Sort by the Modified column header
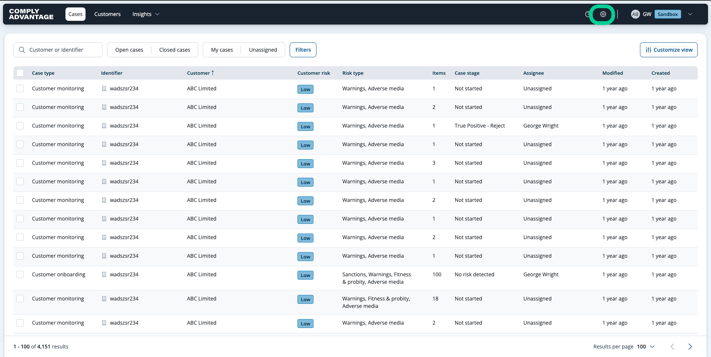This screenshot has width=711, height=357. point(612,73)
